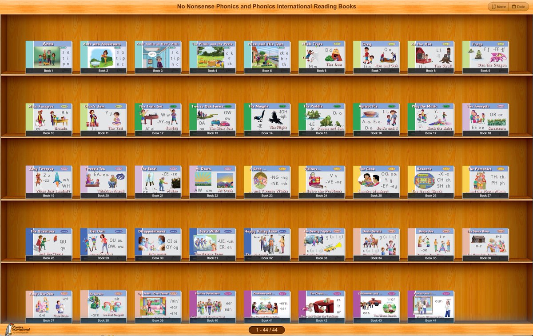Viewport: 533px width, 336px height.
Task: Open Book 23 A Song
Action: [267, 182]
